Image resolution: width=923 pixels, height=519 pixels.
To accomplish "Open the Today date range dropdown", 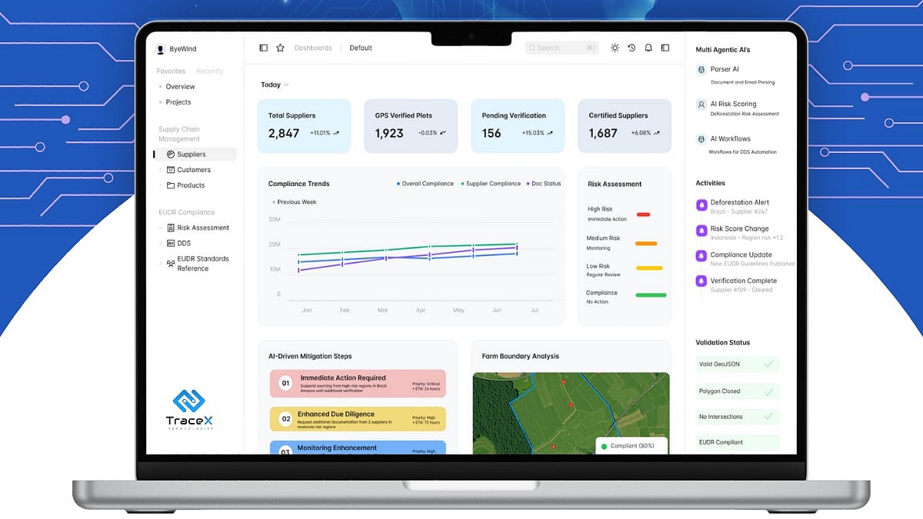I will pyautogui.click(x=275, y=85).
